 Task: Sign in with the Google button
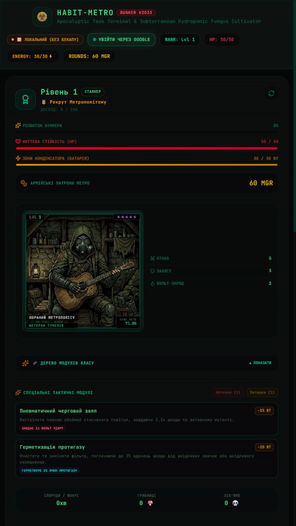point(121,40)
